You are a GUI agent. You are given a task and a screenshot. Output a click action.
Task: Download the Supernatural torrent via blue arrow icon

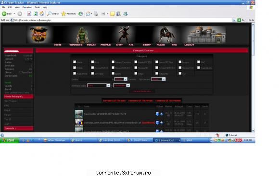[157, 114]
